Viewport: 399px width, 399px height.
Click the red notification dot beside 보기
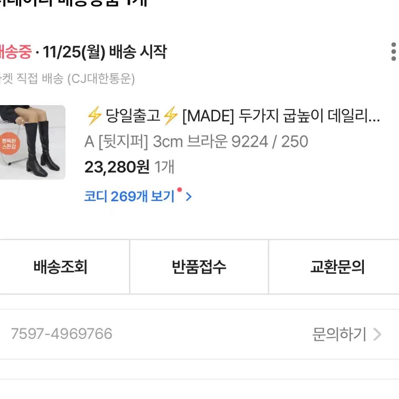click(179, 189)
